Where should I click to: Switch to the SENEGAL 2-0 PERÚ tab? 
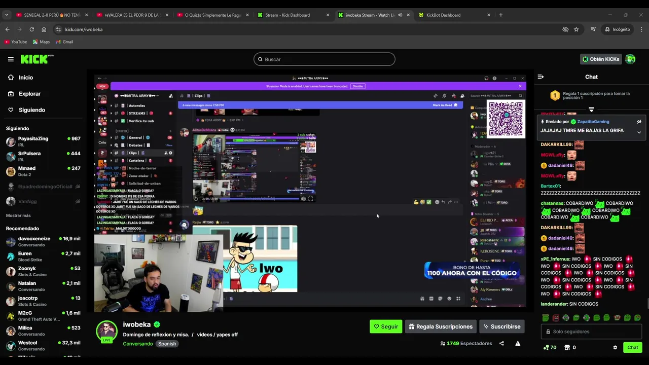52,15
